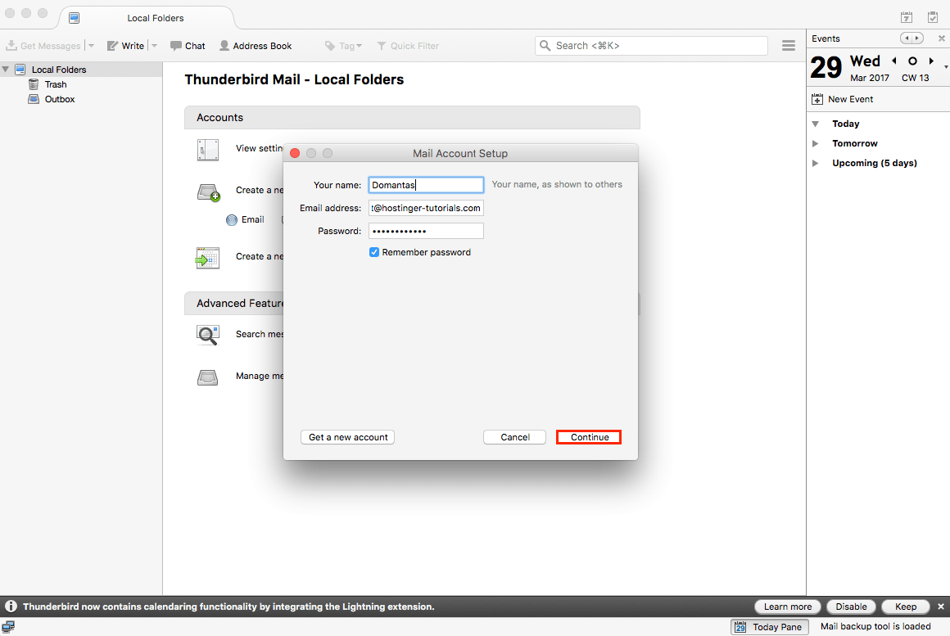
Task: Click the View settings account icon
Action: [208, 149]
